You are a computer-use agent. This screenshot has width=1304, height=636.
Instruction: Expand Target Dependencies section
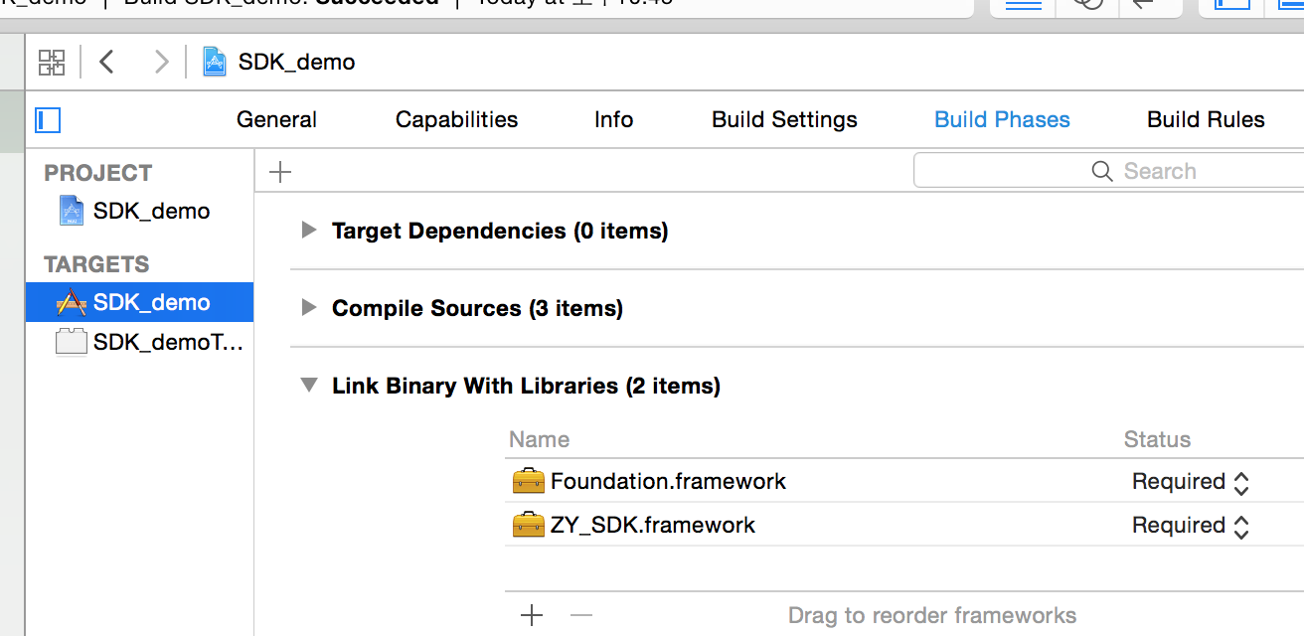click(309, 230)
